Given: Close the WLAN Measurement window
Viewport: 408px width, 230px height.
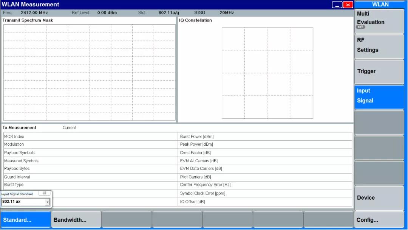Looking at the screenshot, I should click(x=348, y=5).
